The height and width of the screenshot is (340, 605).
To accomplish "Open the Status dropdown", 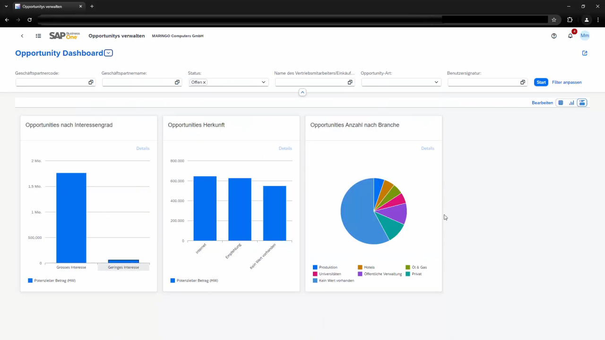I will click(x=263, y=82).
